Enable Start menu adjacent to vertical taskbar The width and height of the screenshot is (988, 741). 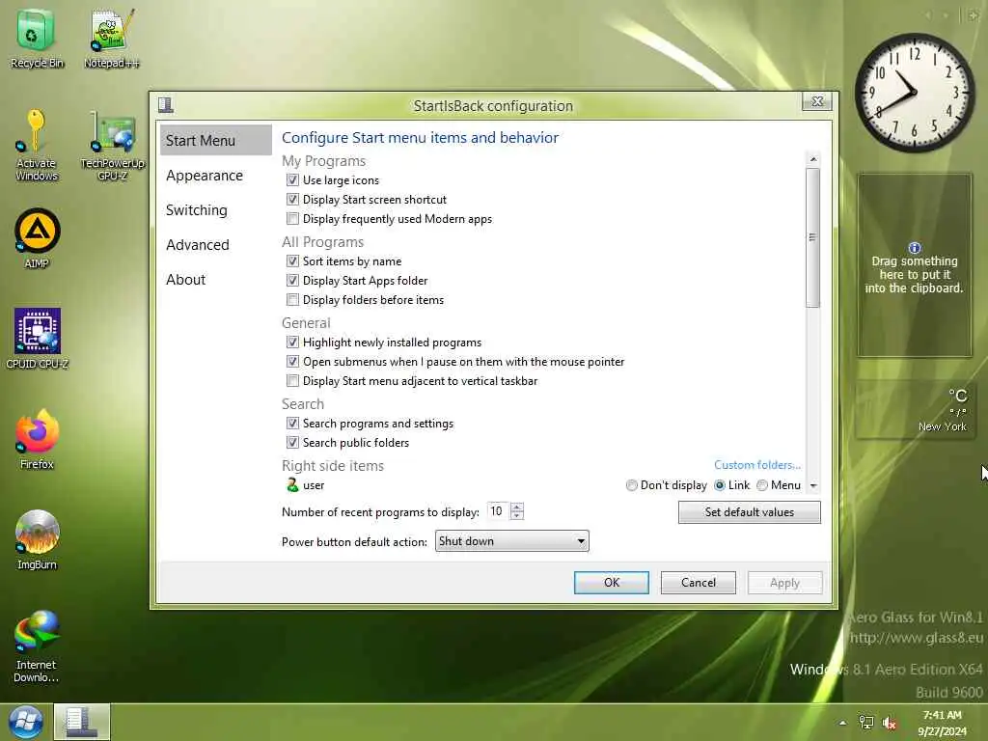coord(292,380)
